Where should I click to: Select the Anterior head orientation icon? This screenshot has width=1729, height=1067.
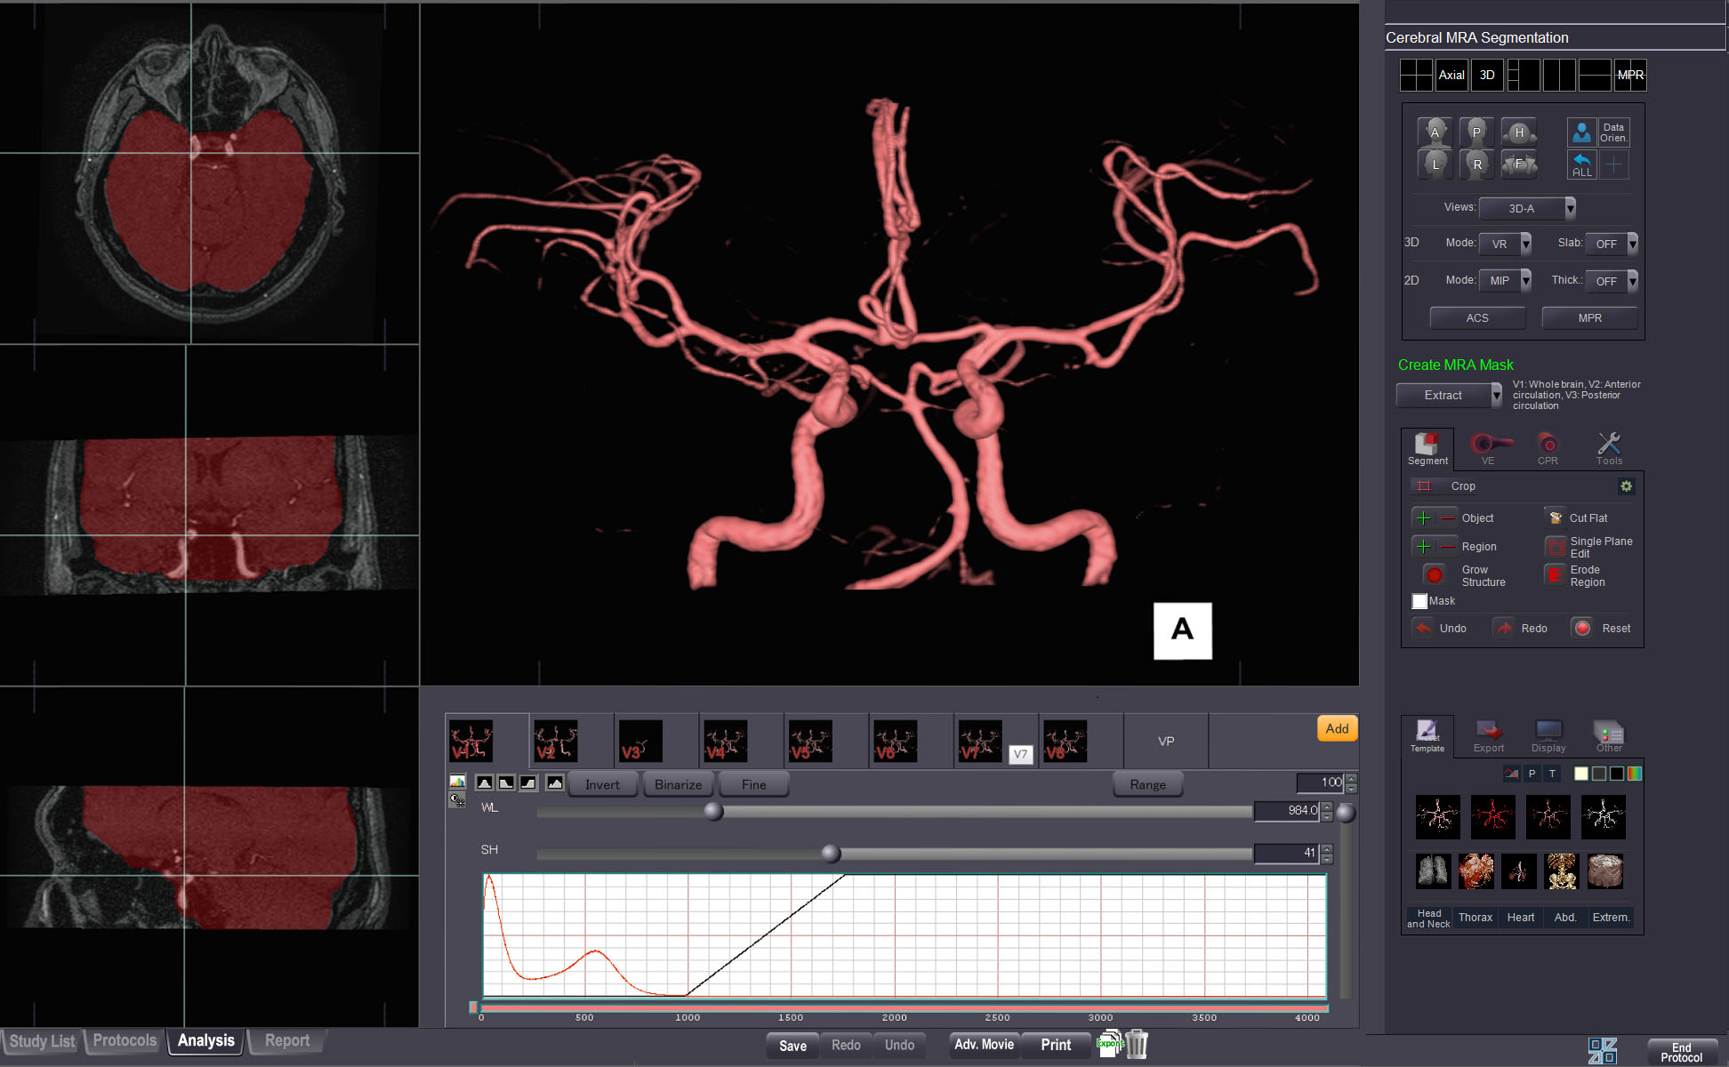[x=1434, y=132]
